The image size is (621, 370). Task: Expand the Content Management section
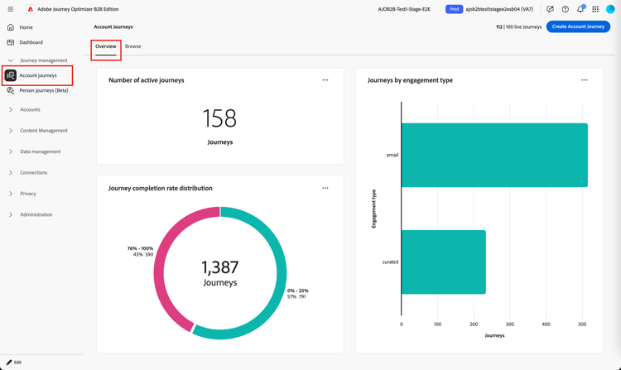pos(10,131)
